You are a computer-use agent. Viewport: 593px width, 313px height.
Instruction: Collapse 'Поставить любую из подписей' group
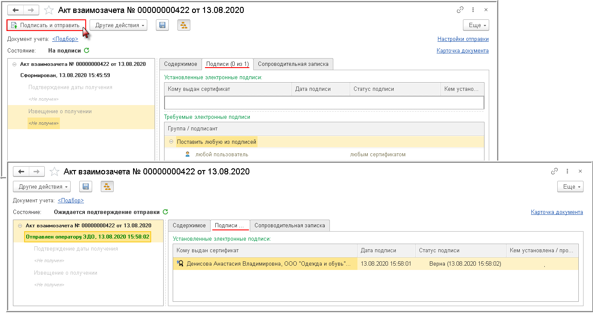pyautogui.click(x=171, y=142)
